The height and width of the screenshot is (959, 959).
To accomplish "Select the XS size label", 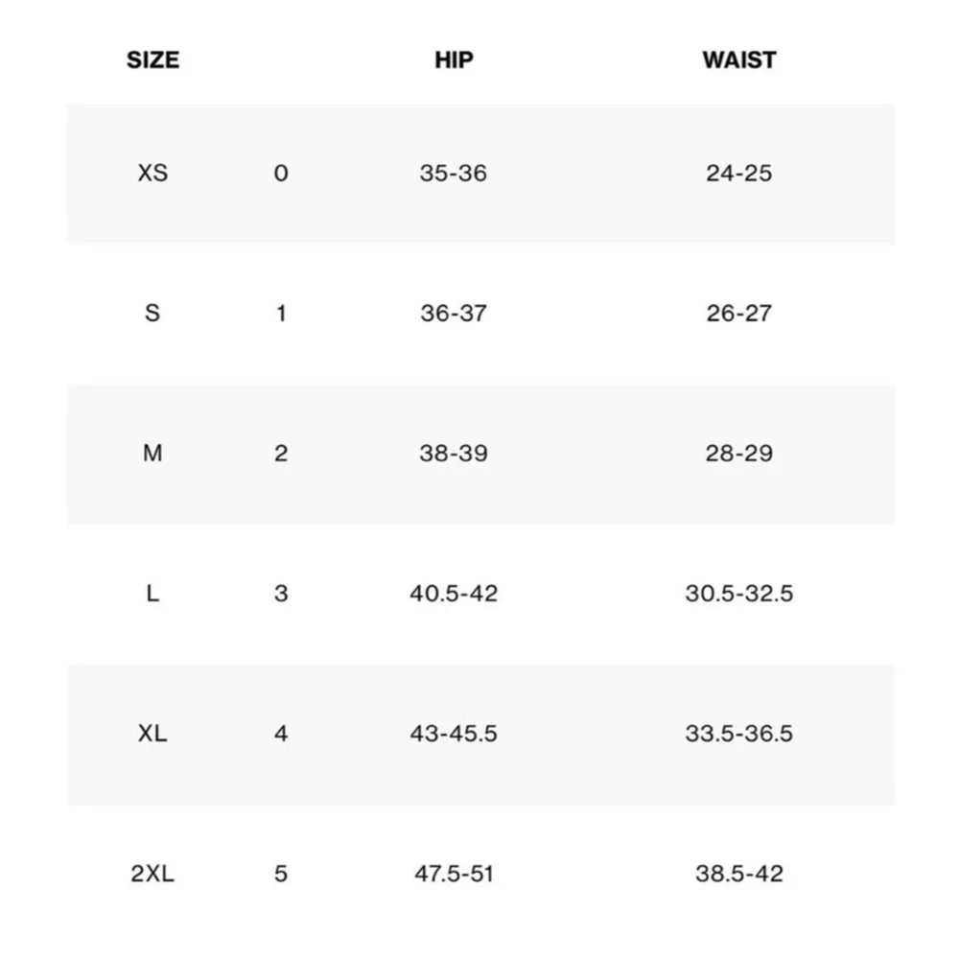I will pyautogui.click(x=152, y=174).
